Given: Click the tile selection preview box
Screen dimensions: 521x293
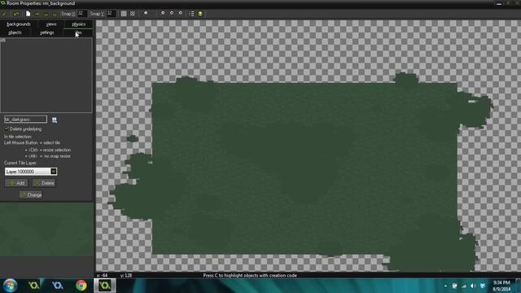Looking at the screenshot, I should tap(46, 75).
